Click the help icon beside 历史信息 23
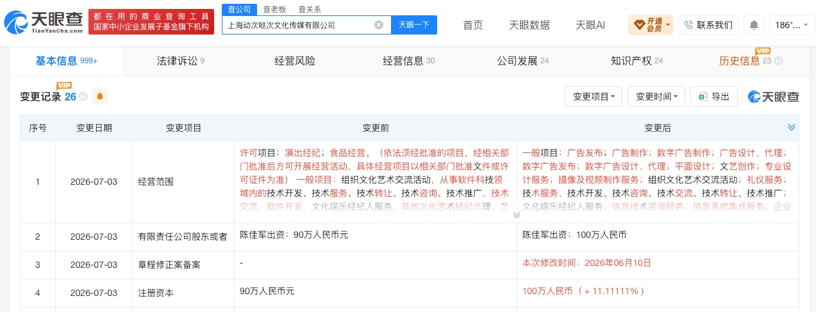The image size is (816, 312). point(778,61)
